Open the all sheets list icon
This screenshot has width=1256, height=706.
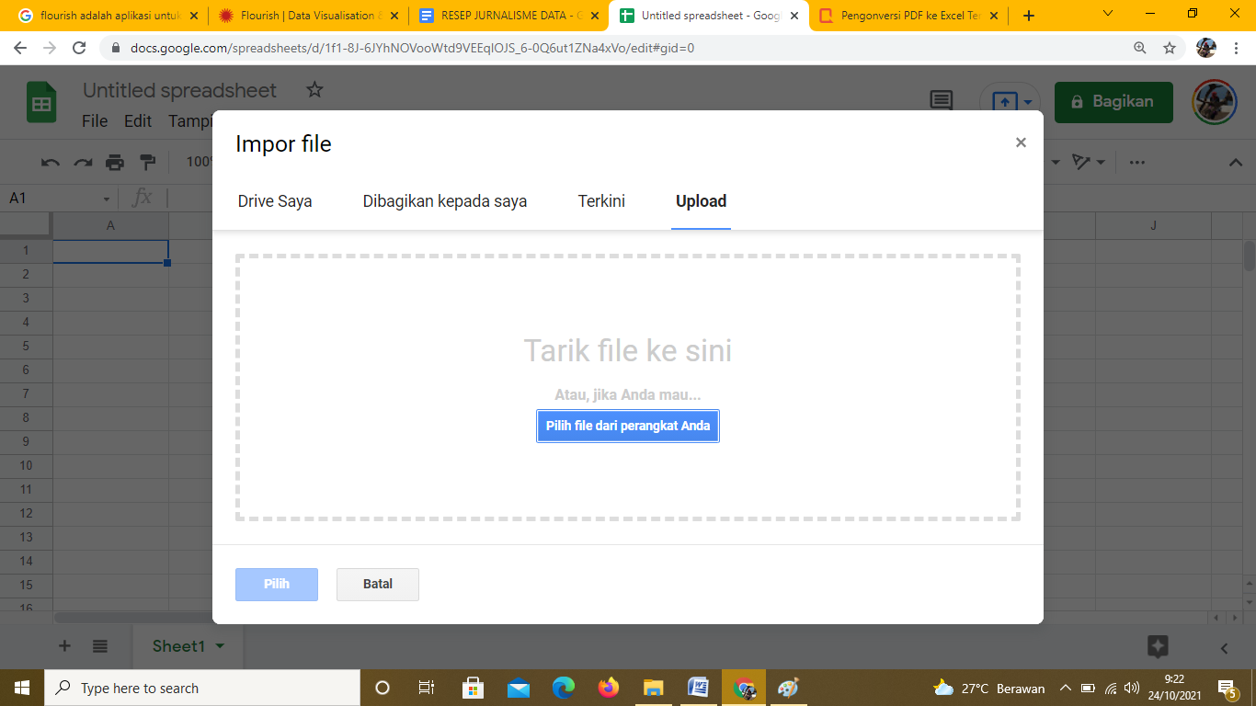(x=100, y=646)
